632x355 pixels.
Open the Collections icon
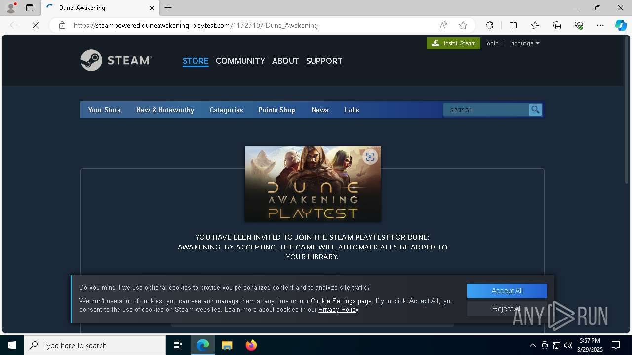point(557,25)
